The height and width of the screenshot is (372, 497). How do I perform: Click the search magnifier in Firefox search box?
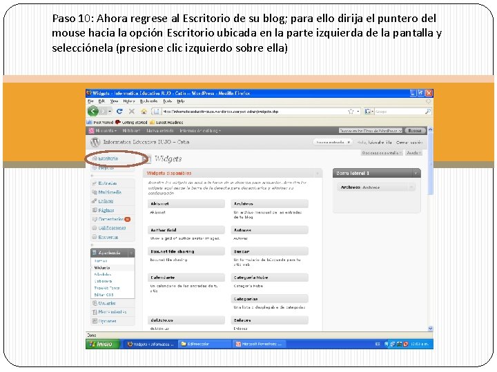(427, 112)
